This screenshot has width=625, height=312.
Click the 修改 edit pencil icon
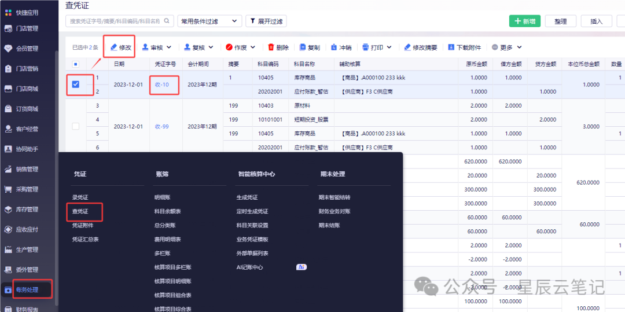pos(113,47)
